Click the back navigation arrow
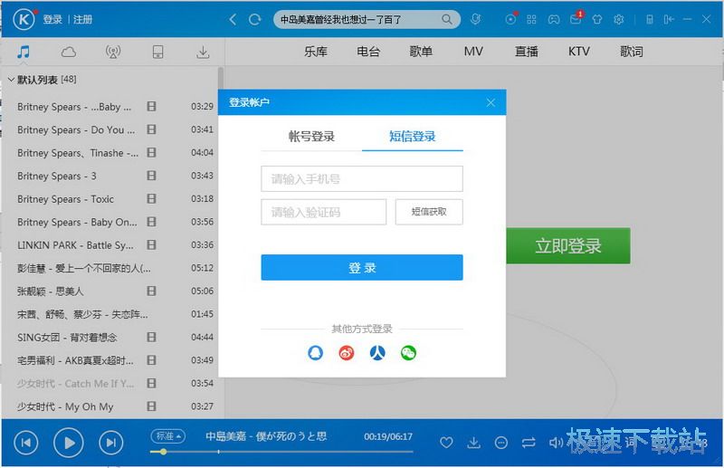 [233, 19]
